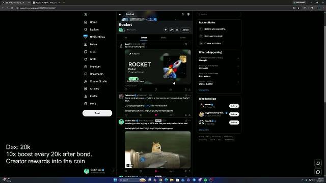
Task: Bookmark the ROCKET card post
Action: click(x=185, y=89)
